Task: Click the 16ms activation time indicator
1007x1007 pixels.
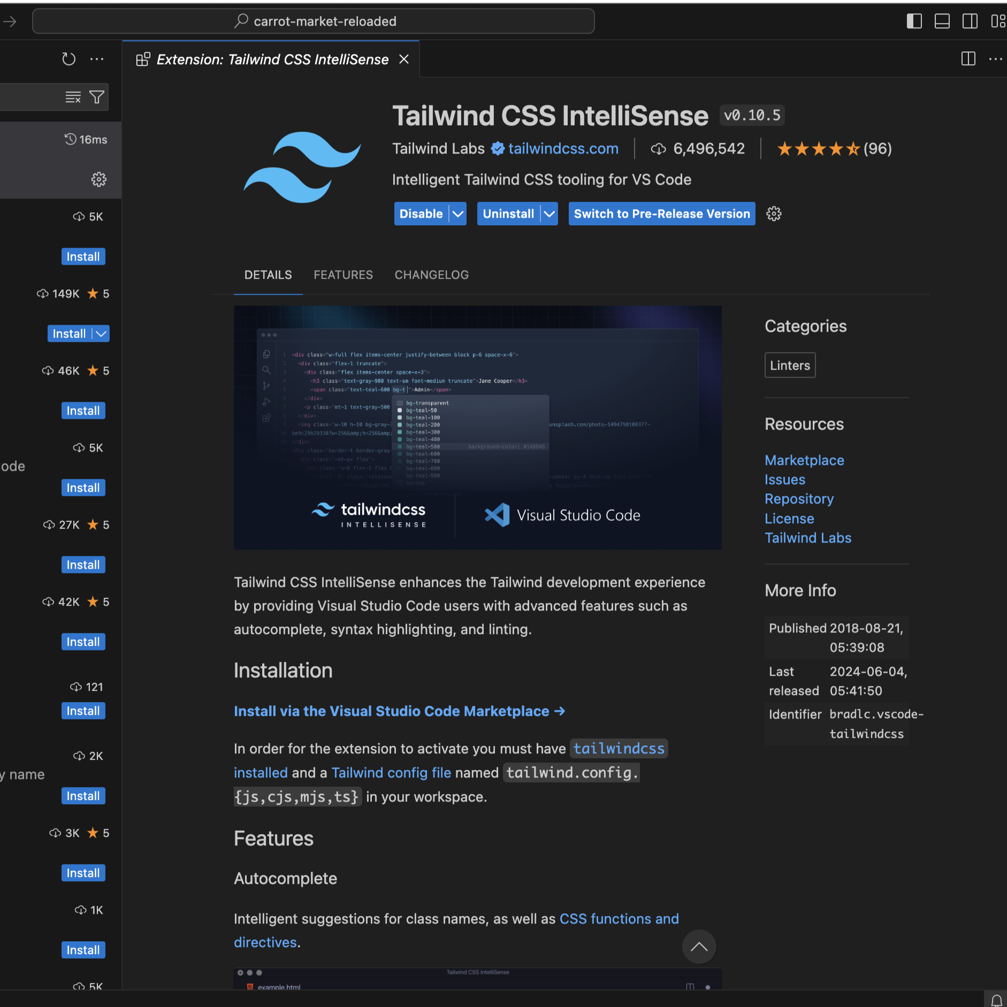Action: click(x=86, y=140)
